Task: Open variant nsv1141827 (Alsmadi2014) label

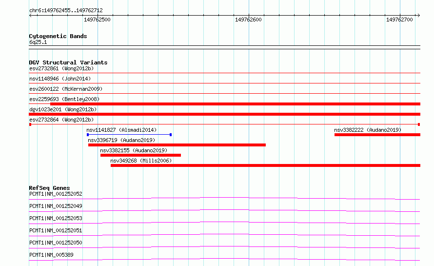Action: (x=121, y=130)
